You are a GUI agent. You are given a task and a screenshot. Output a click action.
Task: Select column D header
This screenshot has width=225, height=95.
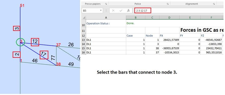click(169, 18)
